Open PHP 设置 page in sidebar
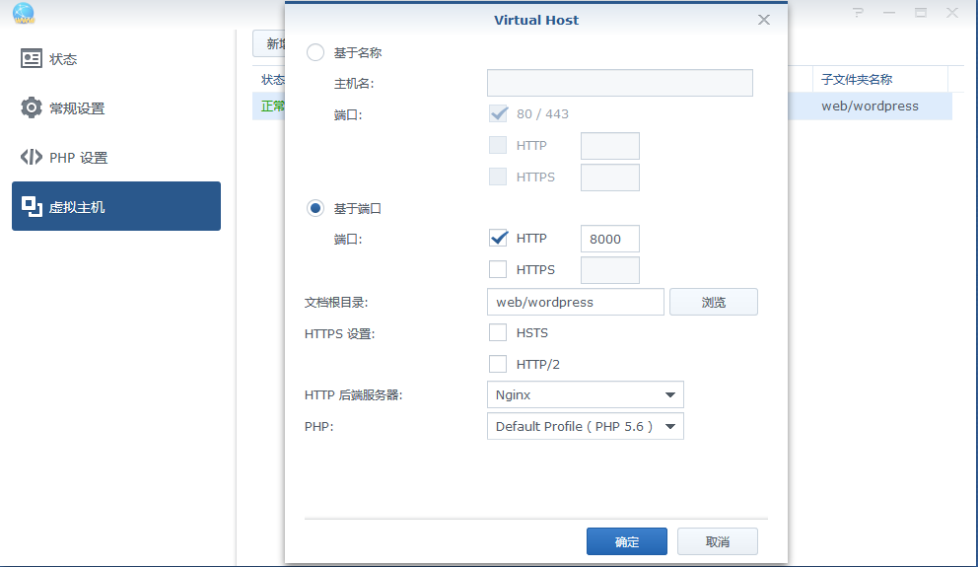The image size is (978, 567). pyautogui.click(x=116, y=157)
